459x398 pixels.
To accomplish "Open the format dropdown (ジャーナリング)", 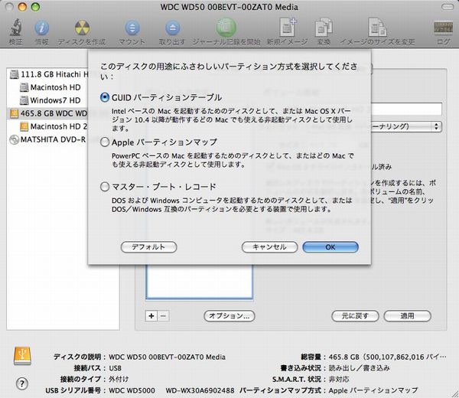I will 406,126.
